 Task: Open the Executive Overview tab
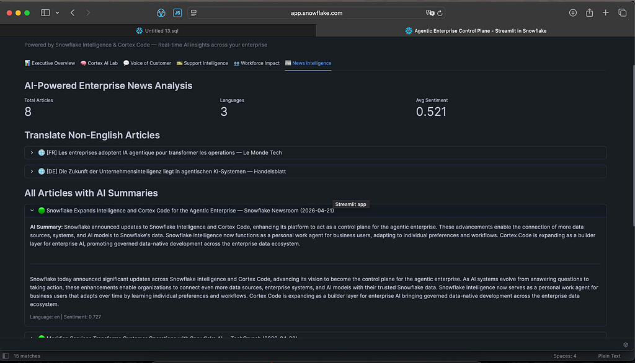pos(50,63)
